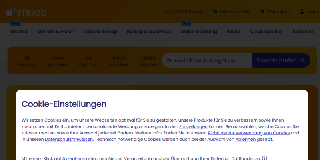Open the STRATO logo homepage link
The width and height of the screenshot is (320, 160).
click(26, 12)
